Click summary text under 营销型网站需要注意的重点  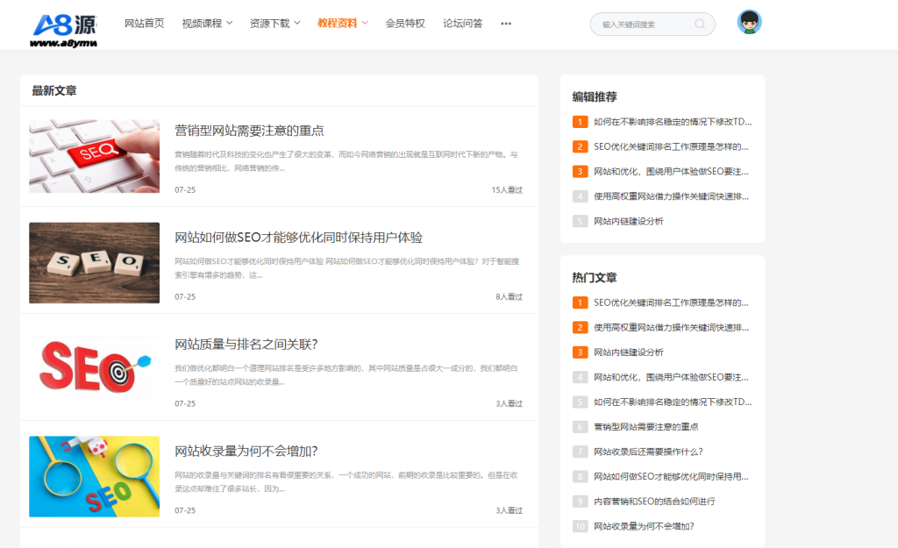point(346,161)
